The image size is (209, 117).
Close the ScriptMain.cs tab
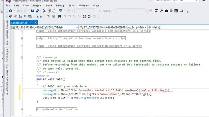pos(36,23)
